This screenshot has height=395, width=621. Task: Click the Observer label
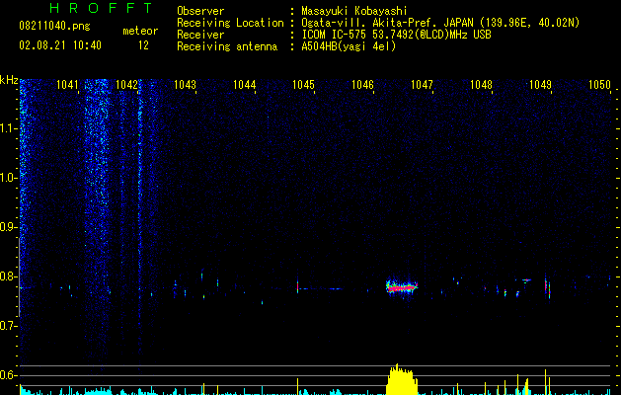click(200, 11)
